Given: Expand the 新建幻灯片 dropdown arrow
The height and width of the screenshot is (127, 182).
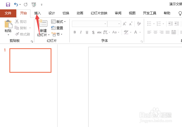Looking at the screenshot, I should (x=49, y=35).
